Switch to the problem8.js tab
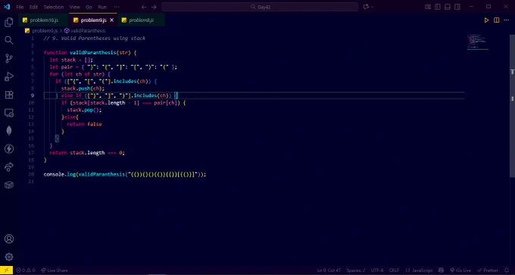Screen dimensions: 515x275 coord(141,20)
